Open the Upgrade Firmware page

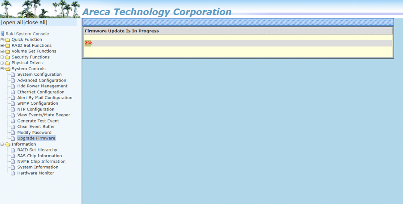(x=36, y=138)
